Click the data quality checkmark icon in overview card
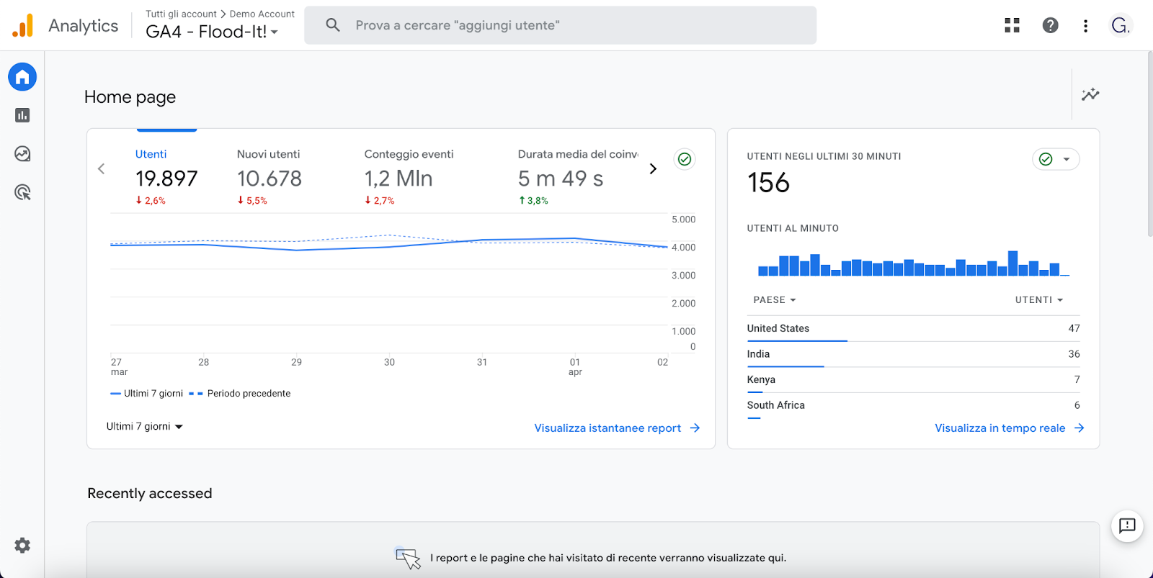 pos(685,159)
